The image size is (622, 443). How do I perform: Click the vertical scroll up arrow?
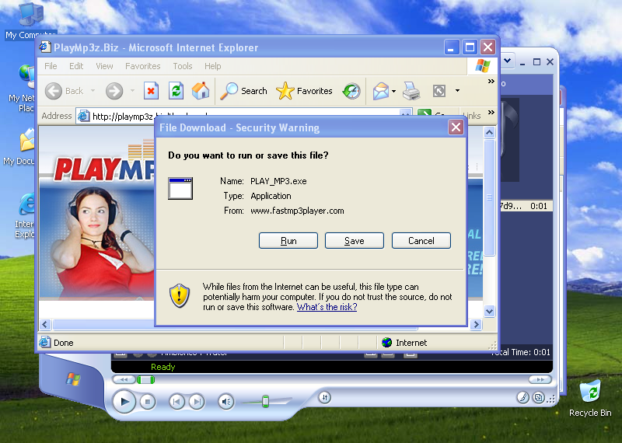click(x=490, y=132)
